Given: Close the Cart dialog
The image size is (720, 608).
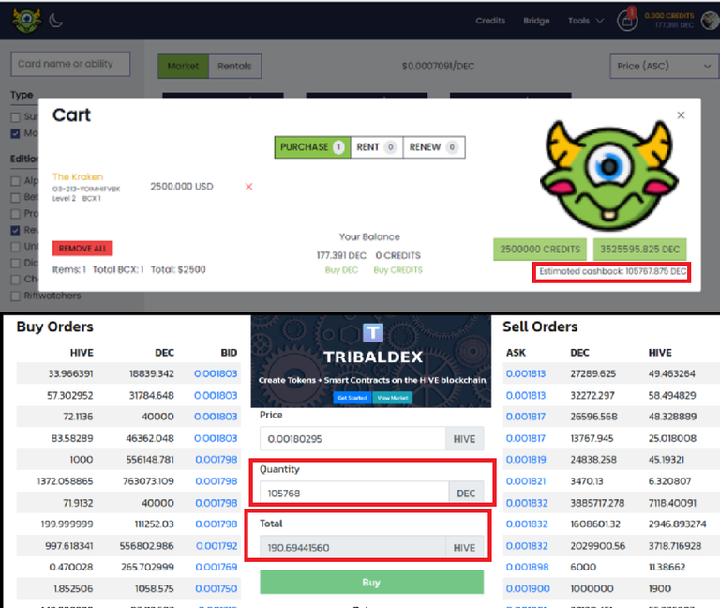Looking at the screenshot, I should tap(681, 114).
